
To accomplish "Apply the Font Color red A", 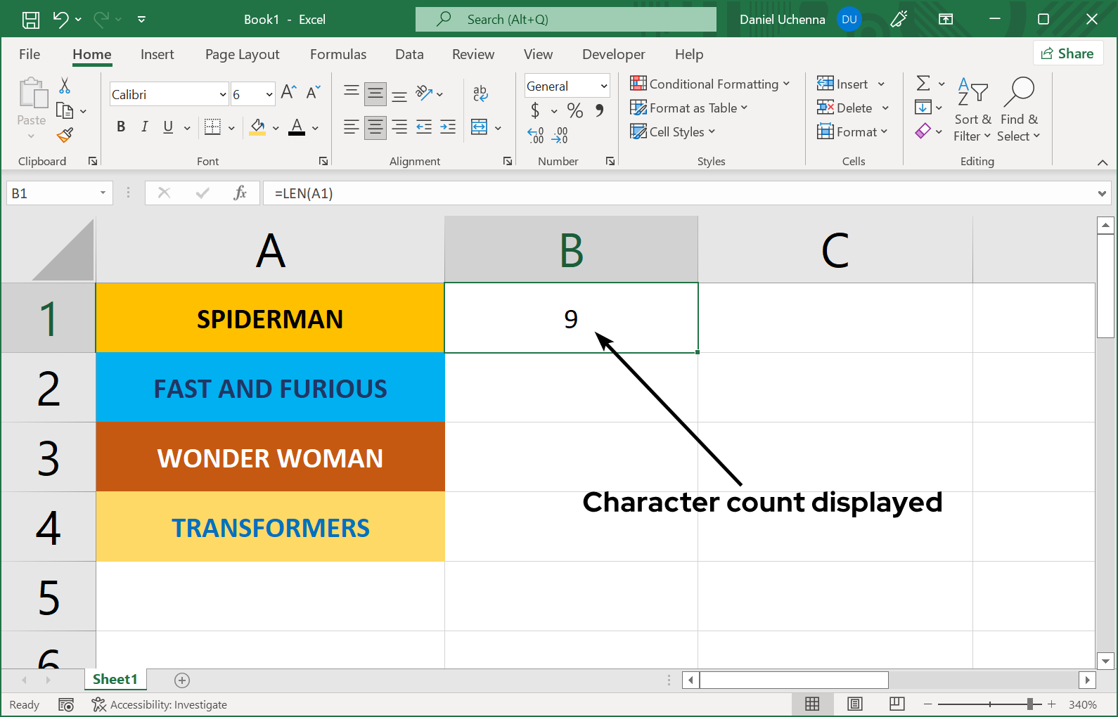I will coord(297,127).
